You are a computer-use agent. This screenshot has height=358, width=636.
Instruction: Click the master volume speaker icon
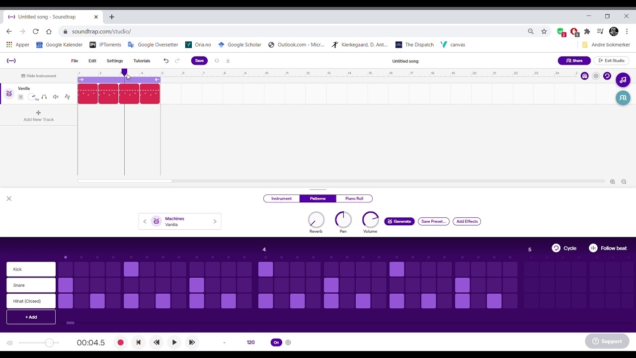pyautogui.click(x=9, y=343)
